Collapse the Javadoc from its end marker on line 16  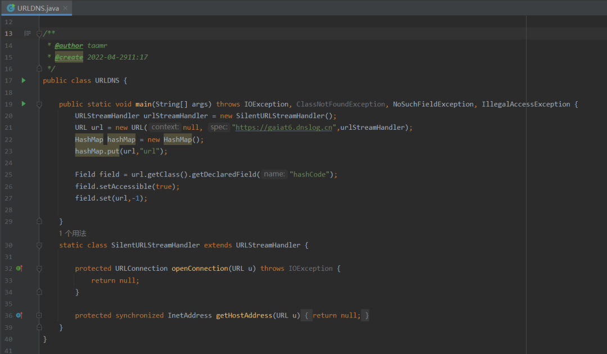coord(39,69)
